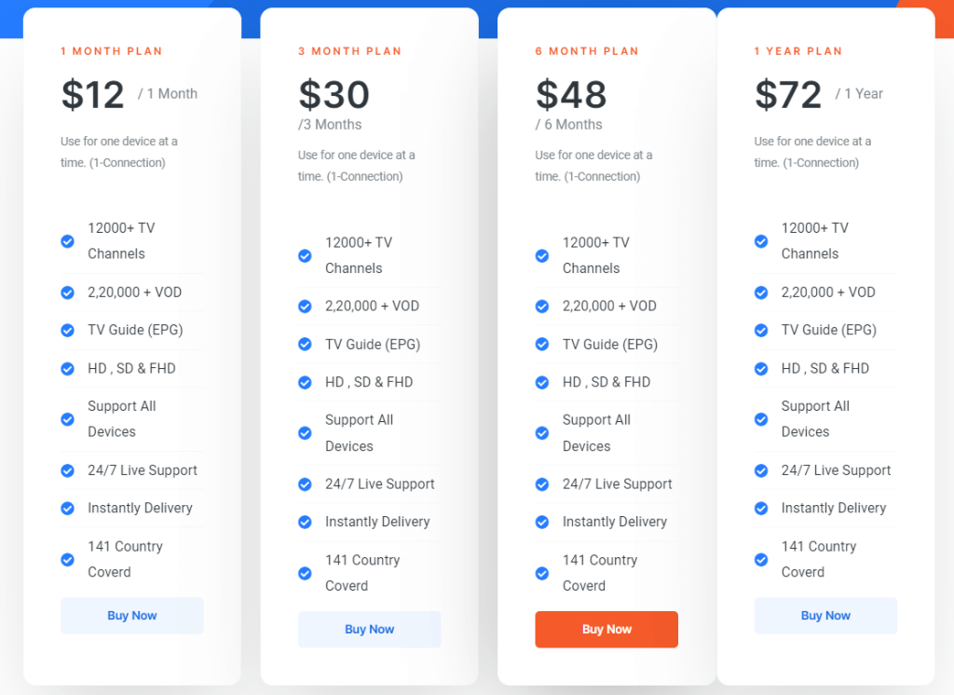Select the 6 MONTH PLAN heading
Viewport: 954px width, 695px height.
click(x=586, y=51)
